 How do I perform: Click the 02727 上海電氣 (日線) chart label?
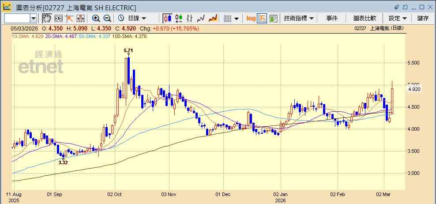coord(379,28)
